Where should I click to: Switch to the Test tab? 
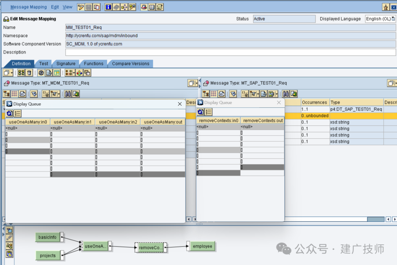tap(43, 64)
